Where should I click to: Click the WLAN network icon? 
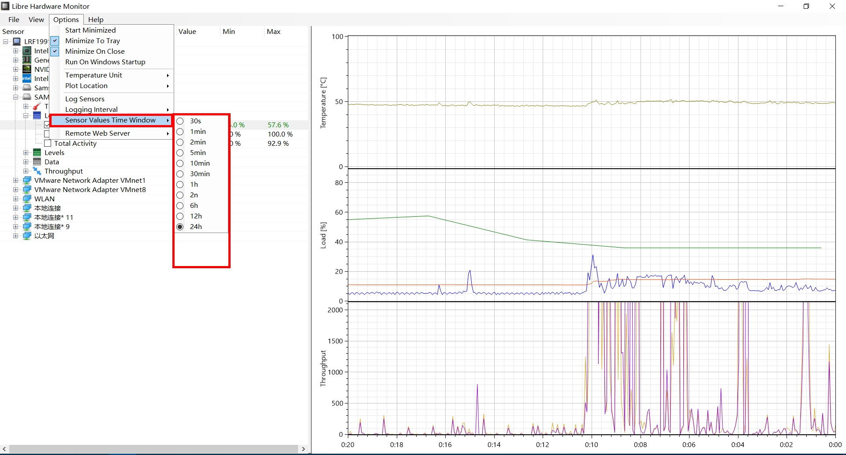point(27,199)
